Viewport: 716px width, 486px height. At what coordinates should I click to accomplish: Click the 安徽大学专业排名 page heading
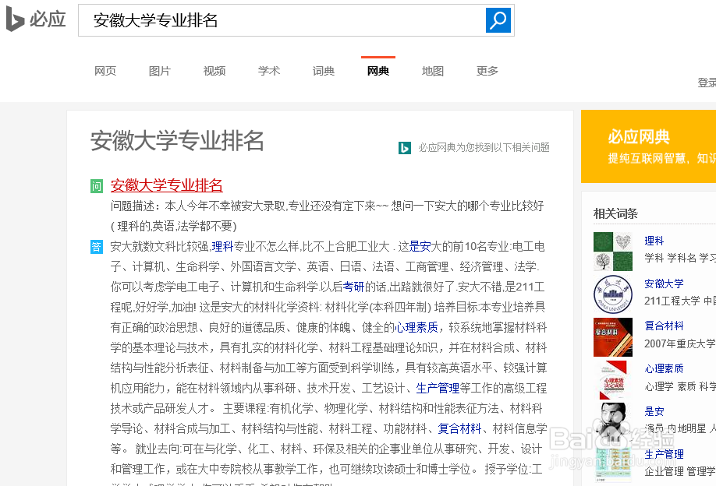(177, 140)
